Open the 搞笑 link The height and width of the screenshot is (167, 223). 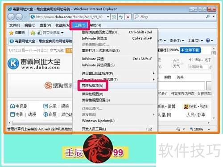point(65,106)
